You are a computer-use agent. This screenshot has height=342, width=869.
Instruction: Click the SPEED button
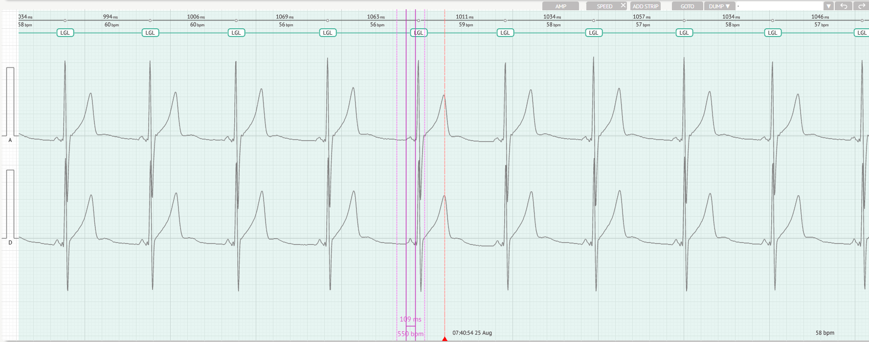(604, 6)
